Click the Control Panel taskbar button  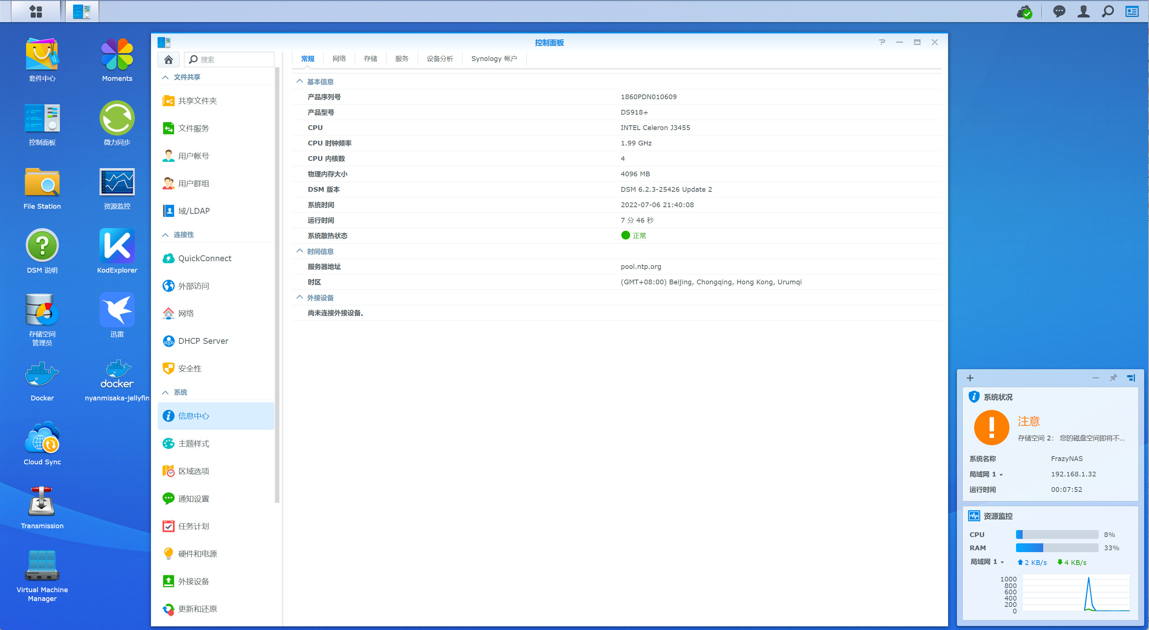click(x=82, y=11)
